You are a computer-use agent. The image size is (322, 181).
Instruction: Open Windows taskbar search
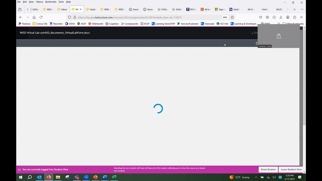click(30, 177)
